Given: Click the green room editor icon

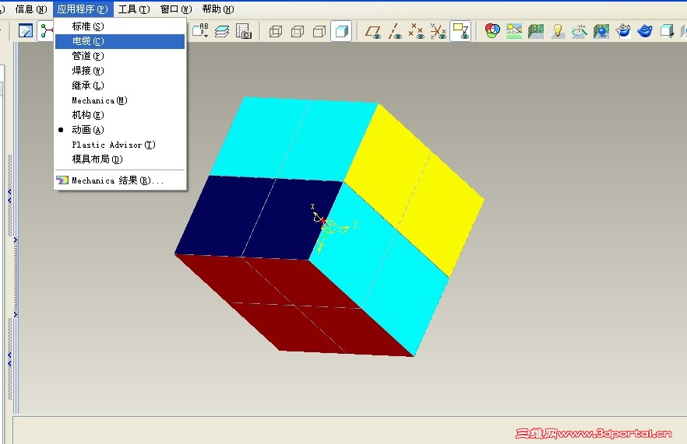Looking at the screenshot, I should pyautogui.click(x=536, y=31).
